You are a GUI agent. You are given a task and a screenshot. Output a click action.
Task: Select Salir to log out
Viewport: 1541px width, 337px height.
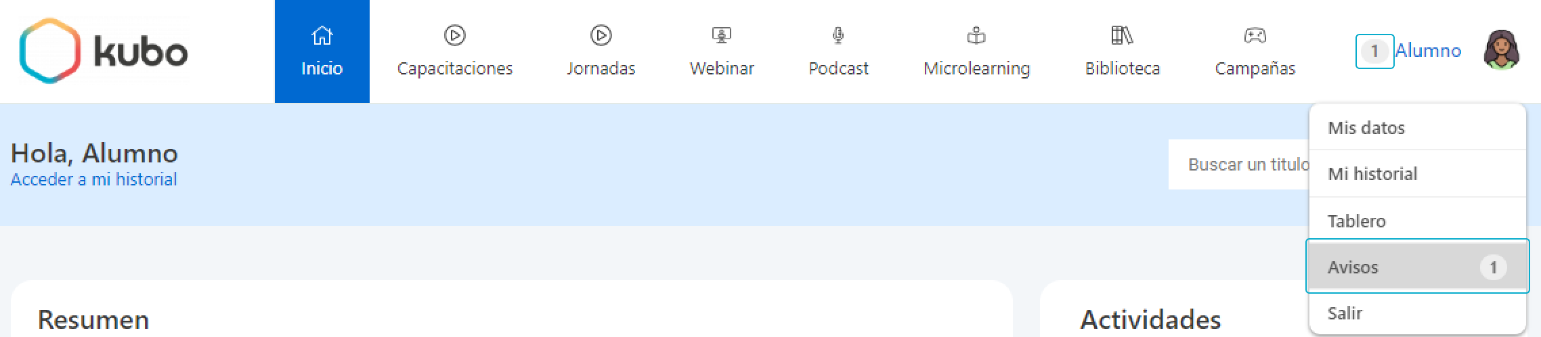(1345, 313)
